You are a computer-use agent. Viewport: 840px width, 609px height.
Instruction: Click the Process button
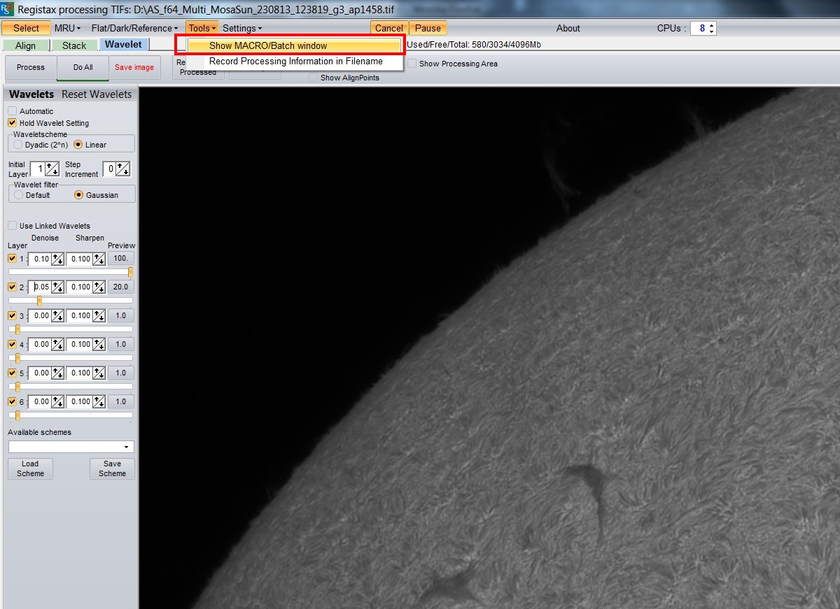point(31,68)
